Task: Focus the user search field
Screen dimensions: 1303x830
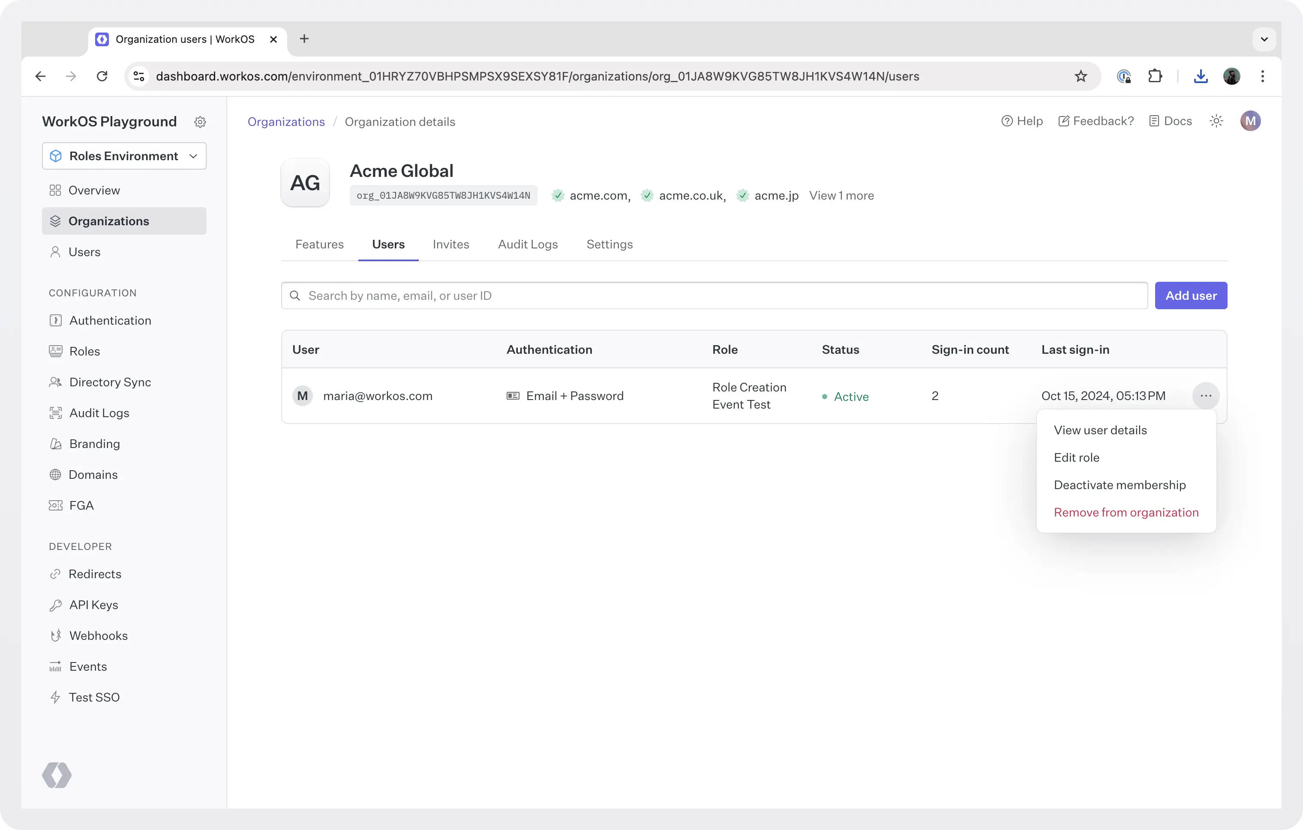Action: tap(714, 296)
